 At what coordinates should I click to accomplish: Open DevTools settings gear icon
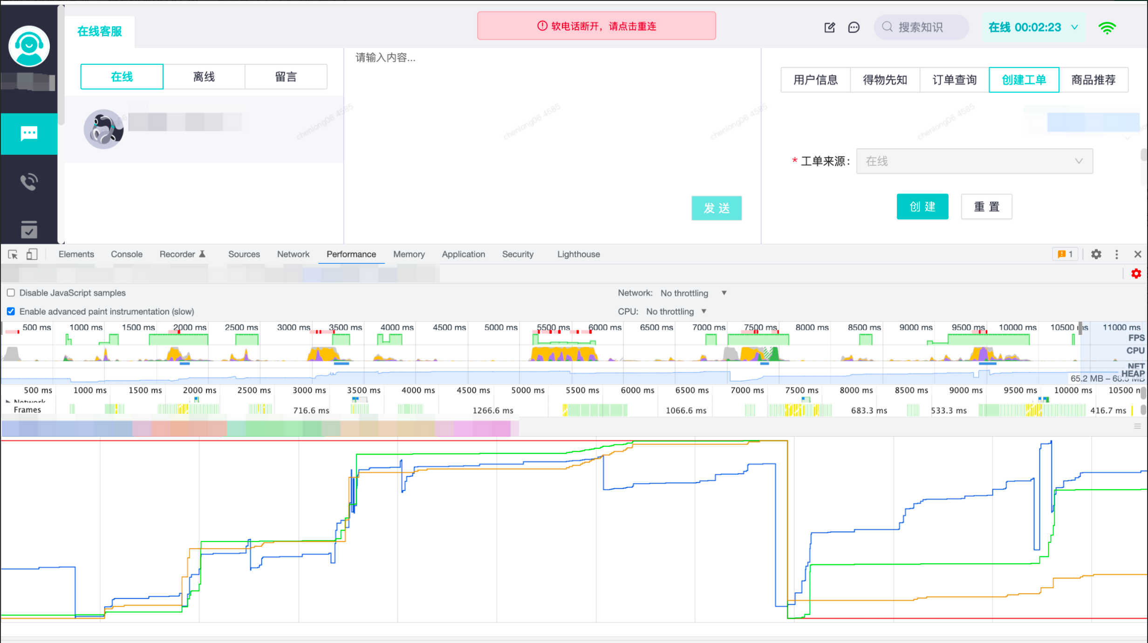pos(1096,254)
